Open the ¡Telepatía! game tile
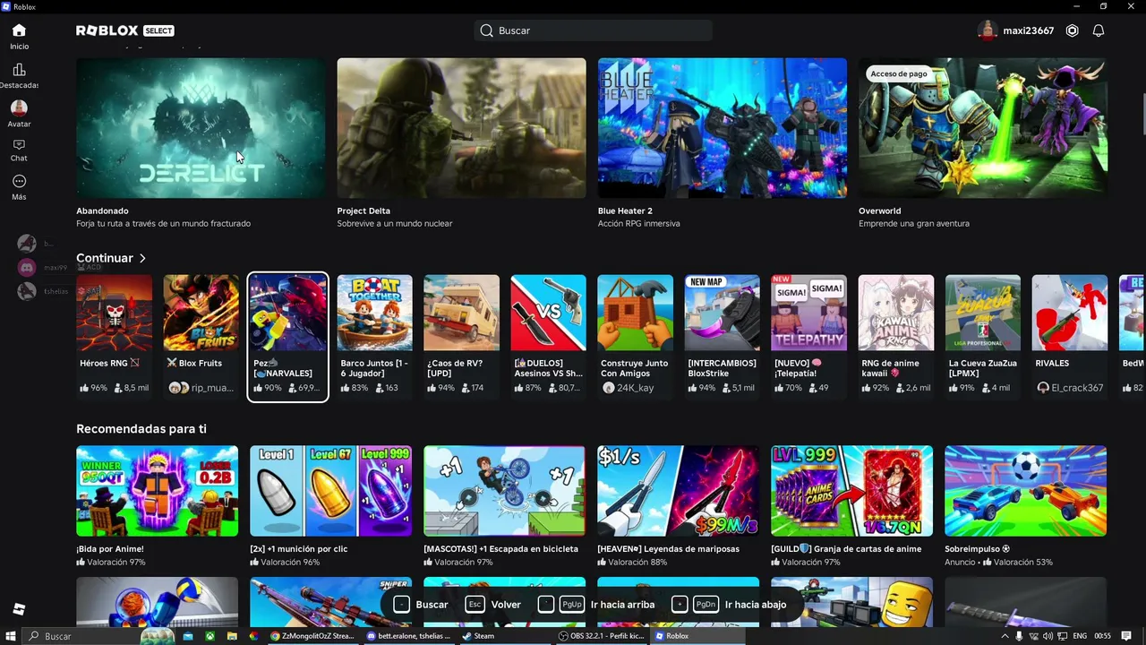1146x645 pixels. [x=809, y=336]
